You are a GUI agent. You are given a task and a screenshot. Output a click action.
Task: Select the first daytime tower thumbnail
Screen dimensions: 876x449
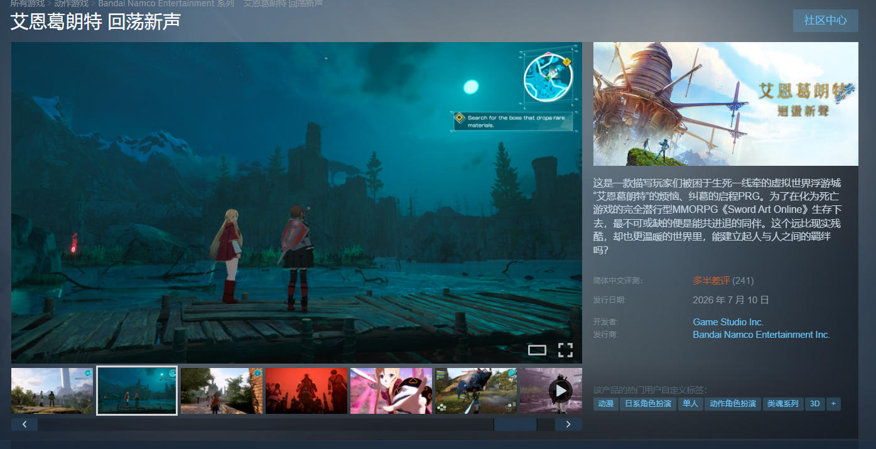[x=52, y=391]
